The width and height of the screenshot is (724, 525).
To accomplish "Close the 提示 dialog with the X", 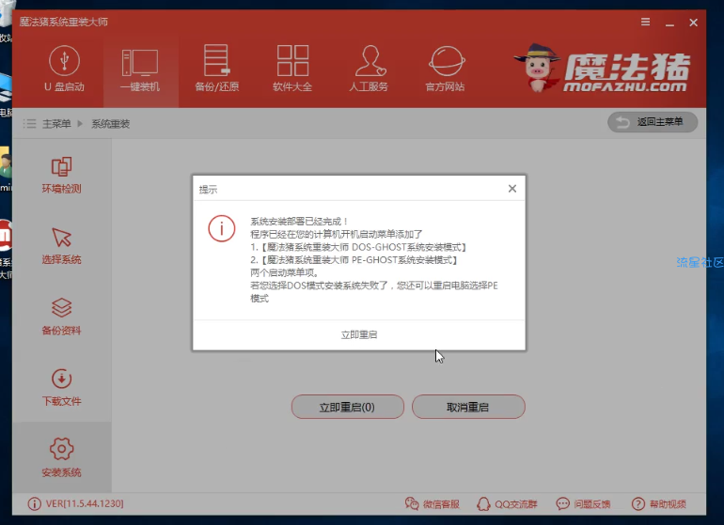I will [512, 188].
